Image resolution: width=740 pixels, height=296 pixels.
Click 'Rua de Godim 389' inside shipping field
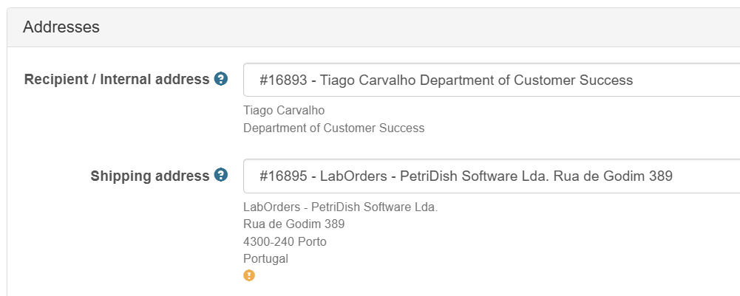point(613,176)
